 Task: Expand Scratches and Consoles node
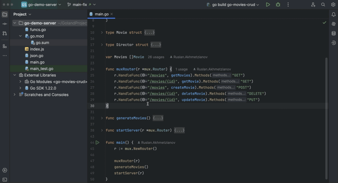coord(15,95)
